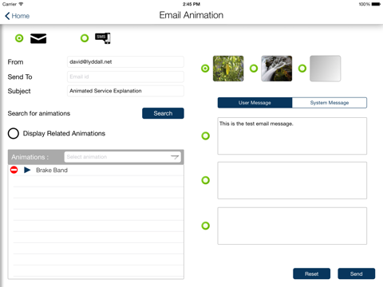The height and width of the screenshot is (287, 383).
Task: Click the SMS phone icon
Action: tap(103, 38)
